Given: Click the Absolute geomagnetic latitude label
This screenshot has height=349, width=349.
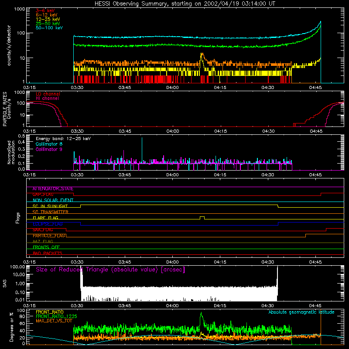Looking at the screenshot, I should tap(301, 312).
